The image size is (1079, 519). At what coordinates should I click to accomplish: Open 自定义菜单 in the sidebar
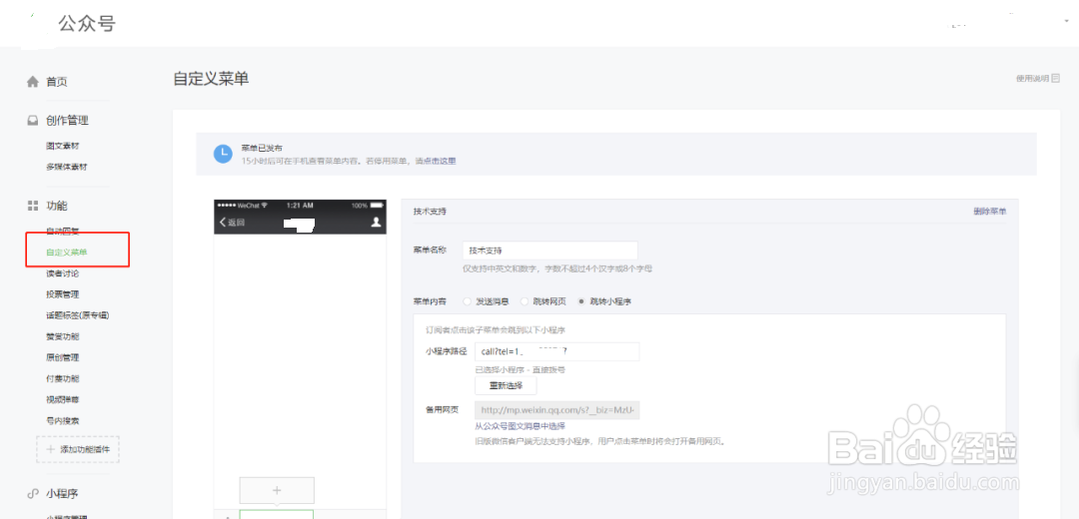pyautogui.click(x=67, y=253)
